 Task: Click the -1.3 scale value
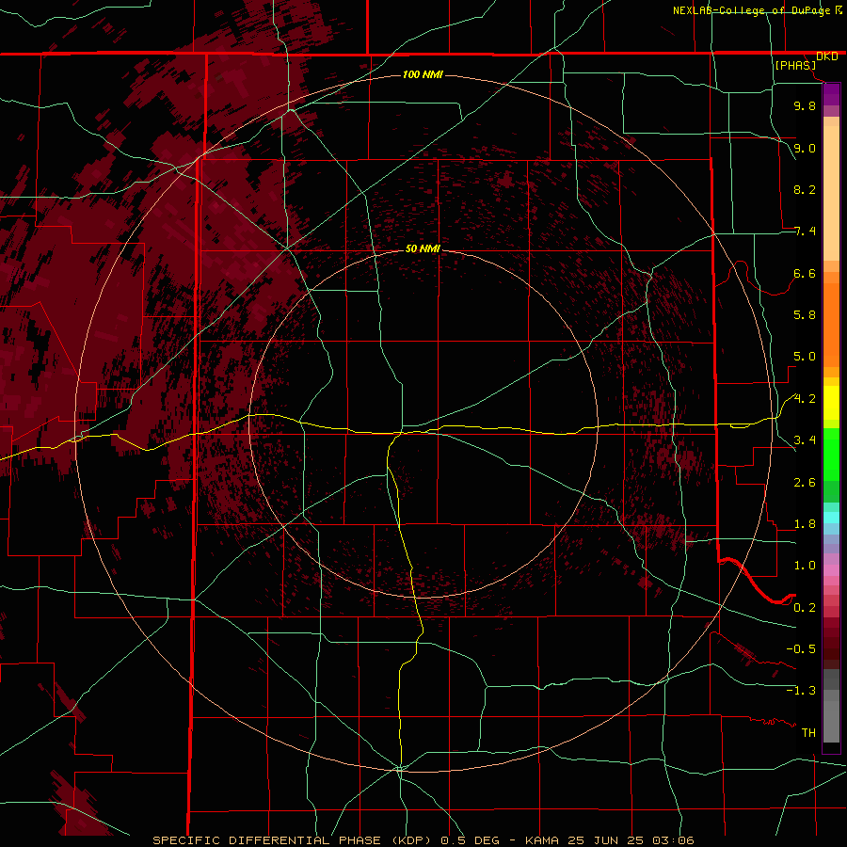(801, 691)
